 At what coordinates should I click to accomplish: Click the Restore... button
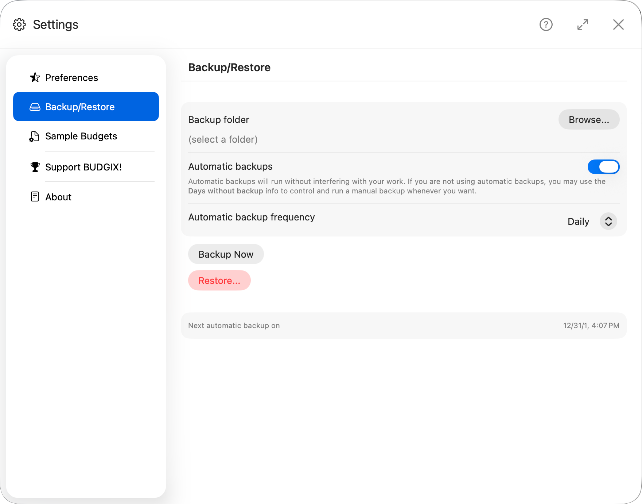(219, 280)
